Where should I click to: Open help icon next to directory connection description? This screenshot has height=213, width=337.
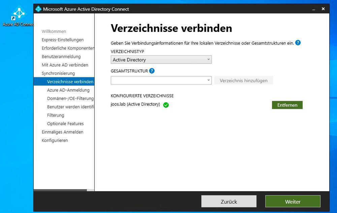click(298, 43)
